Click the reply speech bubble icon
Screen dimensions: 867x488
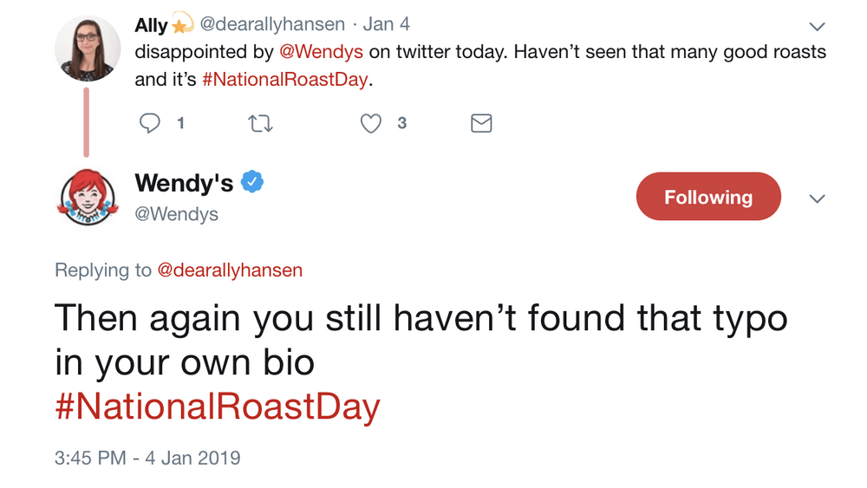click(150, 124)
